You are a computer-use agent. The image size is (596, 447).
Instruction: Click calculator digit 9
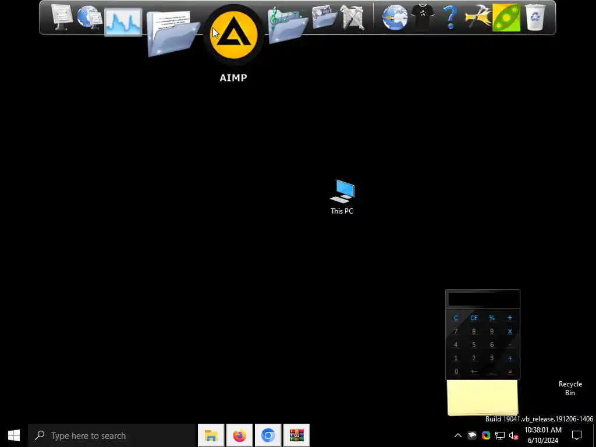tap(492, 331)
